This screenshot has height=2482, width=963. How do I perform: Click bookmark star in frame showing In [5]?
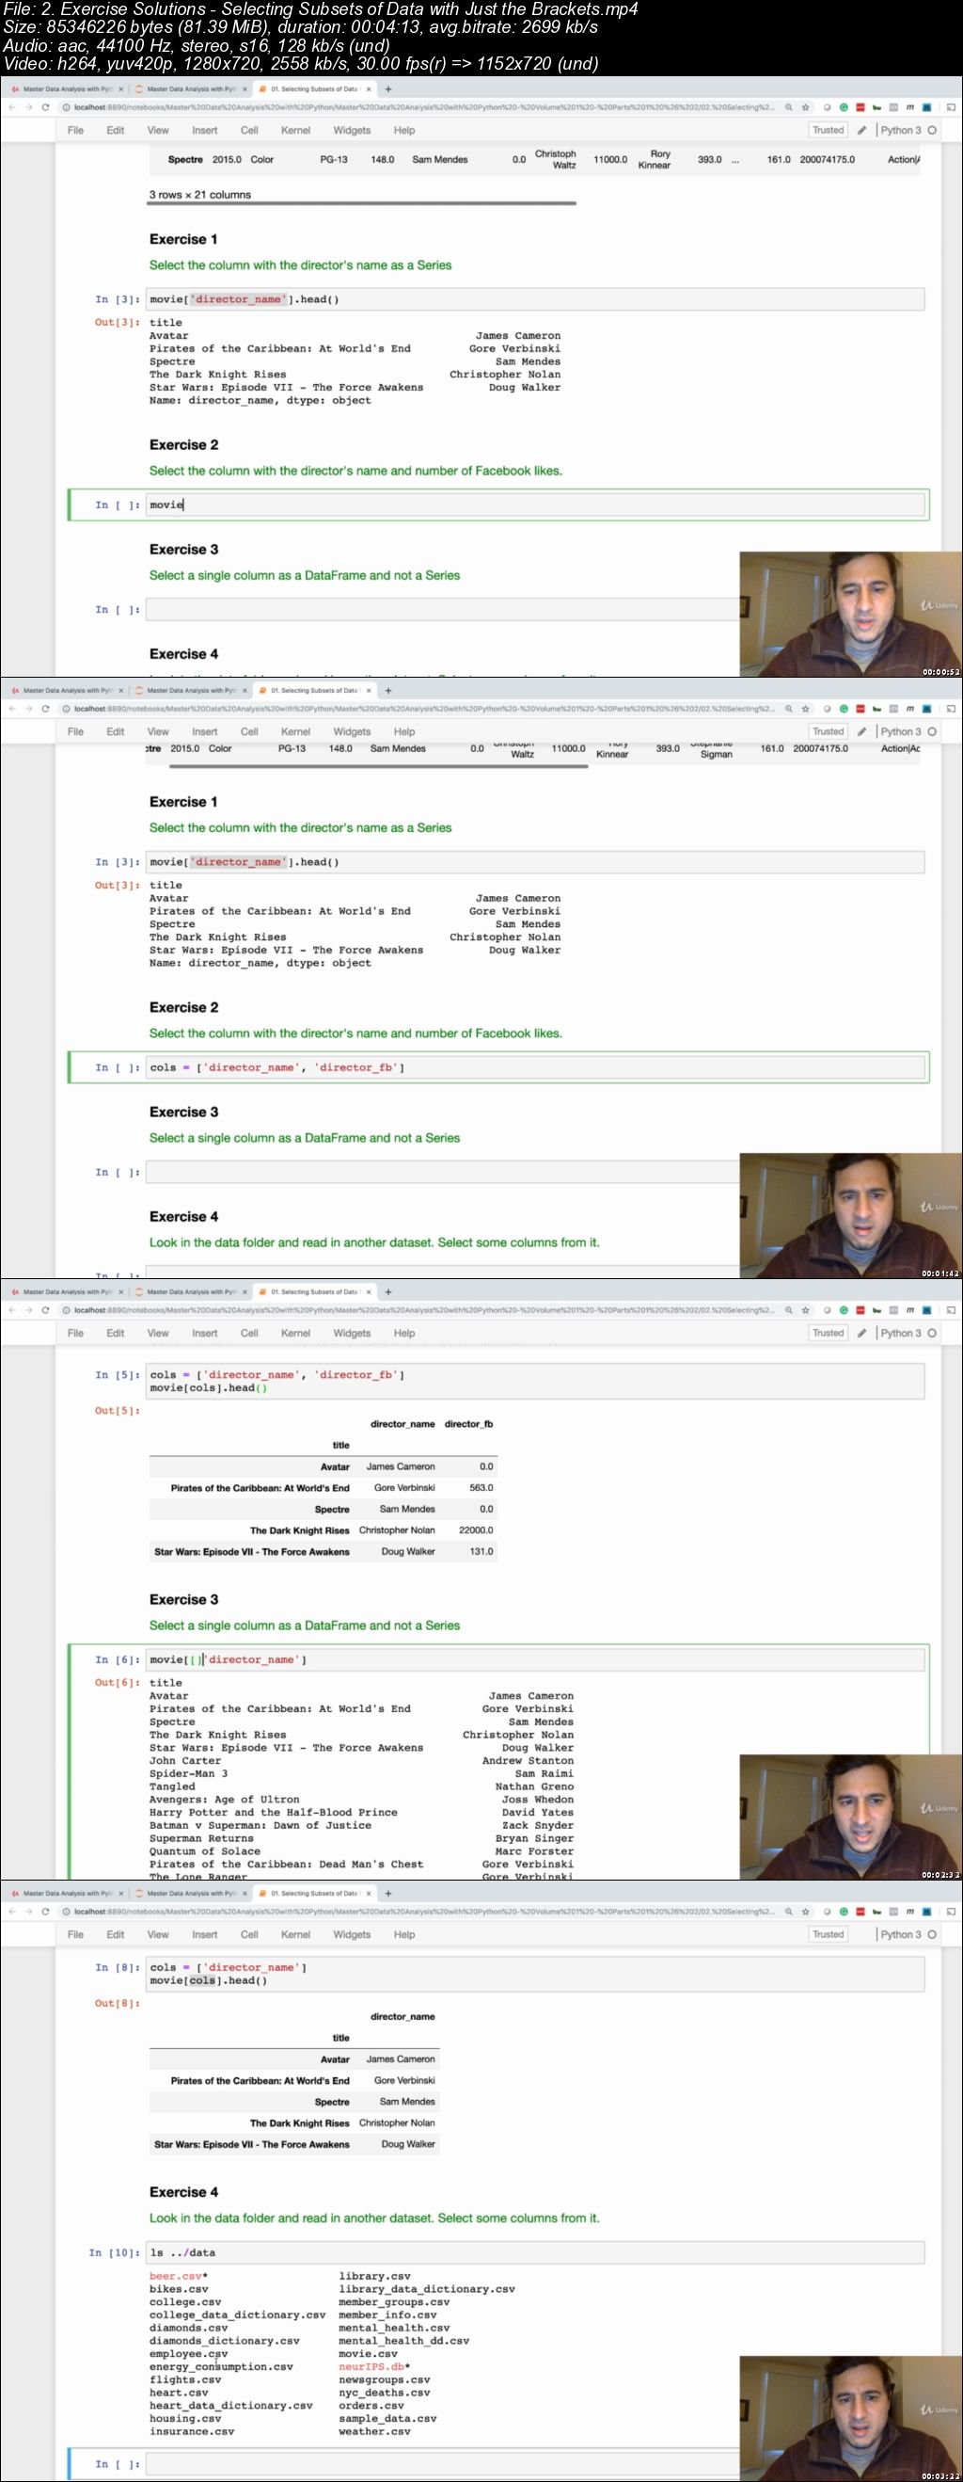[x=806, y=1309]
